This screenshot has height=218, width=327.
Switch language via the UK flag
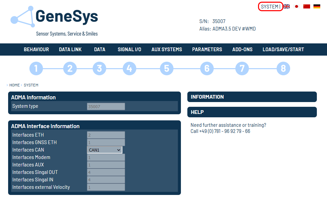pyautogui.click(x=286, y=6)
